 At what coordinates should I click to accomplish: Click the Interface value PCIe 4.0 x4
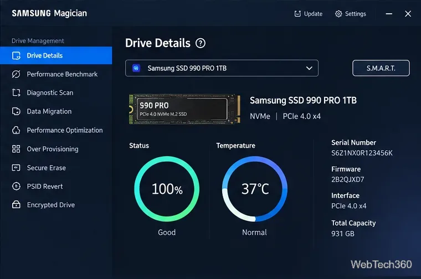[349, 206]
